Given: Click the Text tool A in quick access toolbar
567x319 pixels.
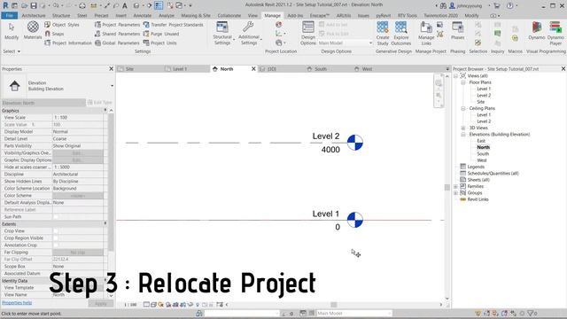Looking at the screenshot, I should coord(124,5).
